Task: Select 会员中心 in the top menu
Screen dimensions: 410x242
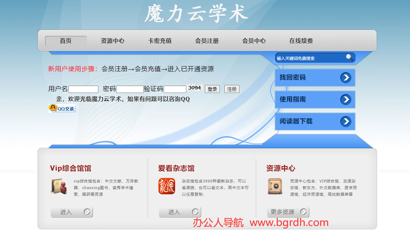Action: [x=254, y=41]
